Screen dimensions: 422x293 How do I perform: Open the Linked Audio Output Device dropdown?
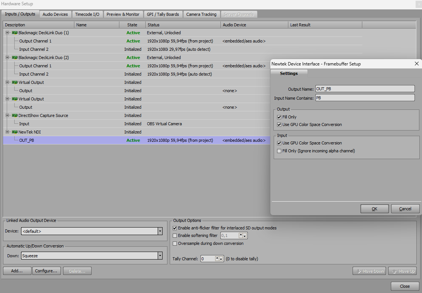click(x=160, y=231)
